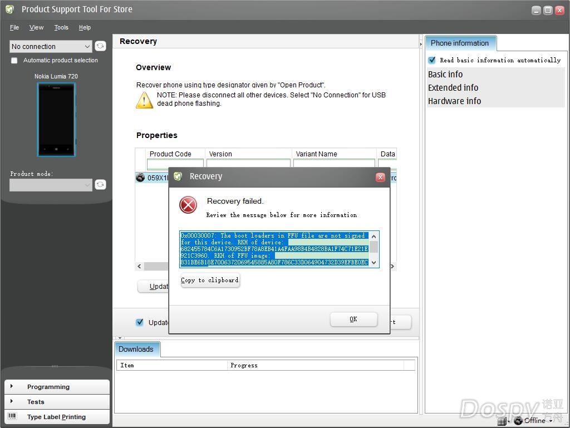570x428 pixels.
Task: Open the File menu
Action: pos(14,27)
